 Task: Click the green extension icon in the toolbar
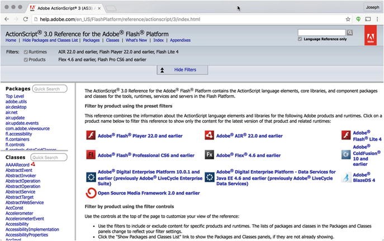click(x=358, y=19)
